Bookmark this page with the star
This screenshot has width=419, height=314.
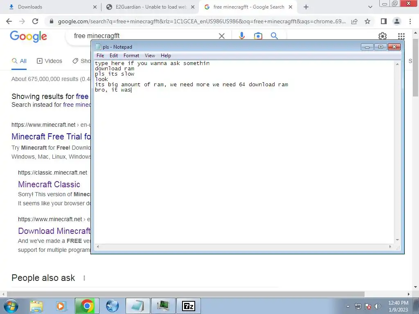[x=367, y=21]
